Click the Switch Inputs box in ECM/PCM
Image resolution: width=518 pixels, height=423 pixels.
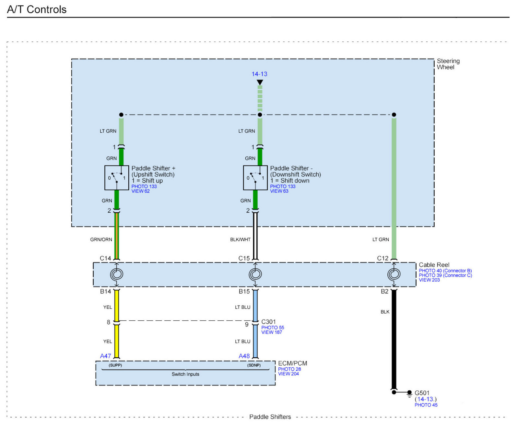185,374
